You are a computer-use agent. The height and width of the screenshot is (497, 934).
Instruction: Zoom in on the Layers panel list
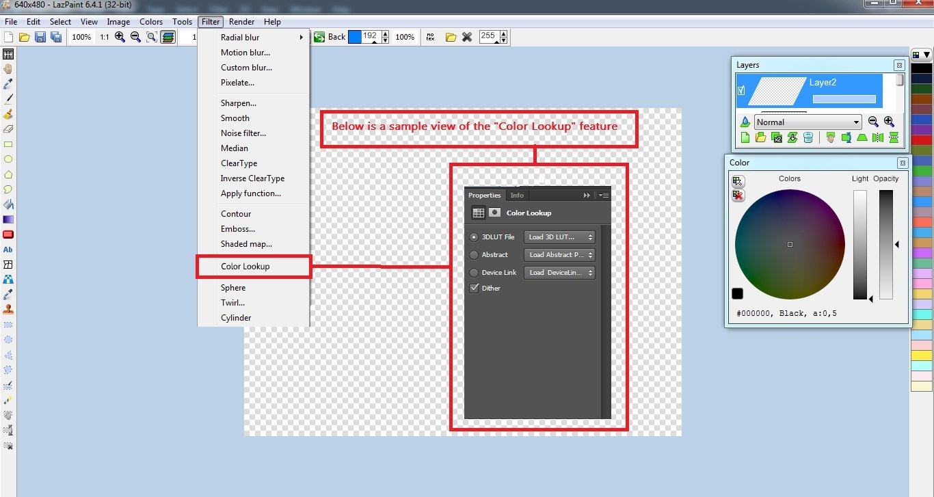point(889,122)
